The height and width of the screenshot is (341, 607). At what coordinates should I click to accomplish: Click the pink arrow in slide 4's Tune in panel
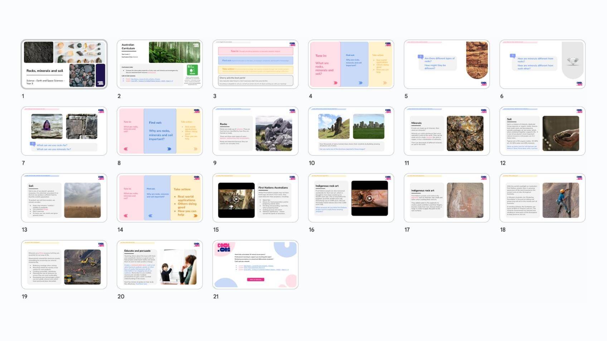[x=335, y=83]
